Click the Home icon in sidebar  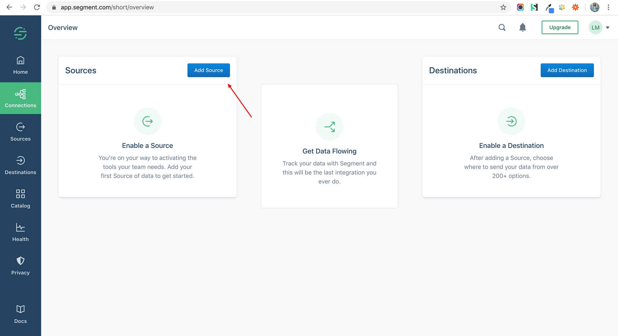click(x=20, y=65)
